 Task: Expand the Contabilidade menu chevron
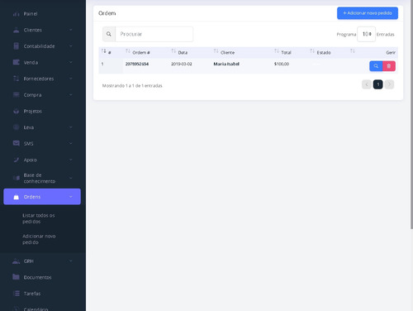tap(71, 46)
